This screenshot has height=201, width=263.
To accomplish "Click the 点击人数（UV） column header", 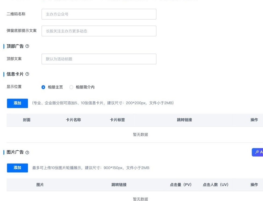I will [x=215, y=185].
